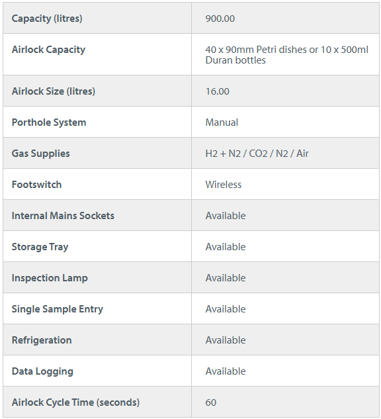Select the Petri dishes and Duran bottles text
Screen dimensions: 381x419
[287, 55]
